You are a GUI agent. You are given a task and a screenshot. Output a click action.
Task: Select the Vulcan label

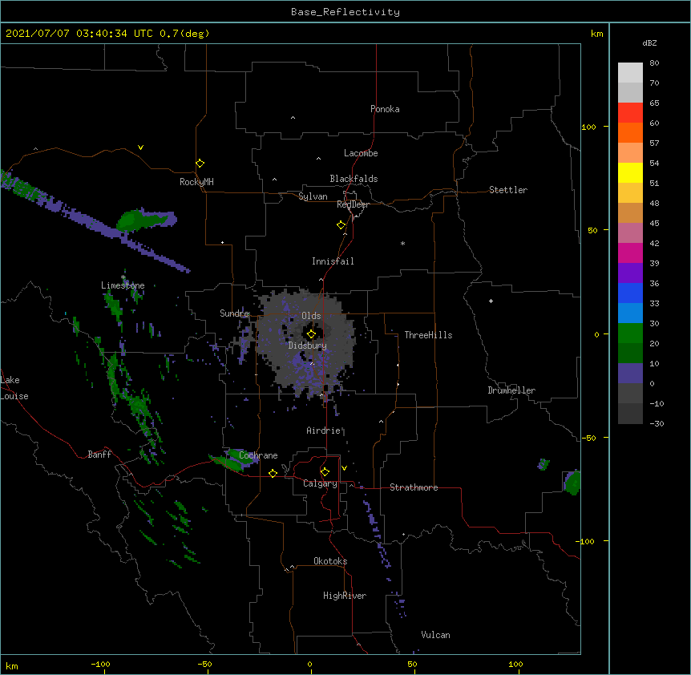pos(435,635)
